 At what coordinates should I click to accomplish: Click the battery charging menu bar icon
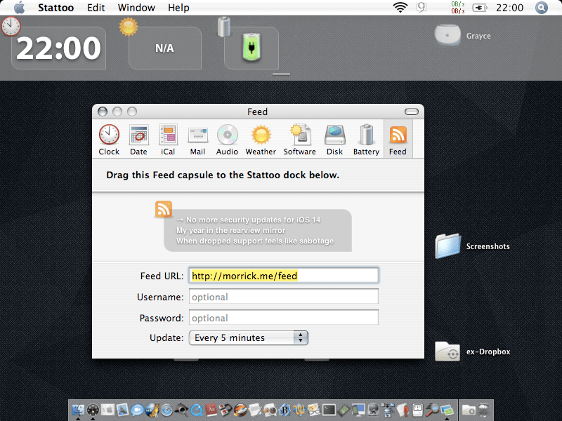(x=480, y=8)
